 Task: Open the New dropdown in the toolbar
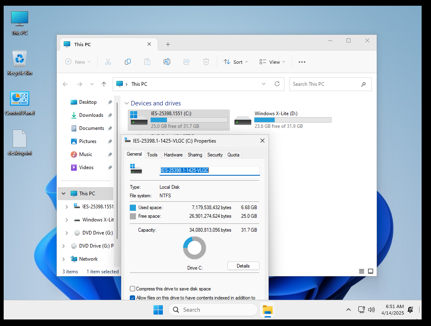[78, 62]
